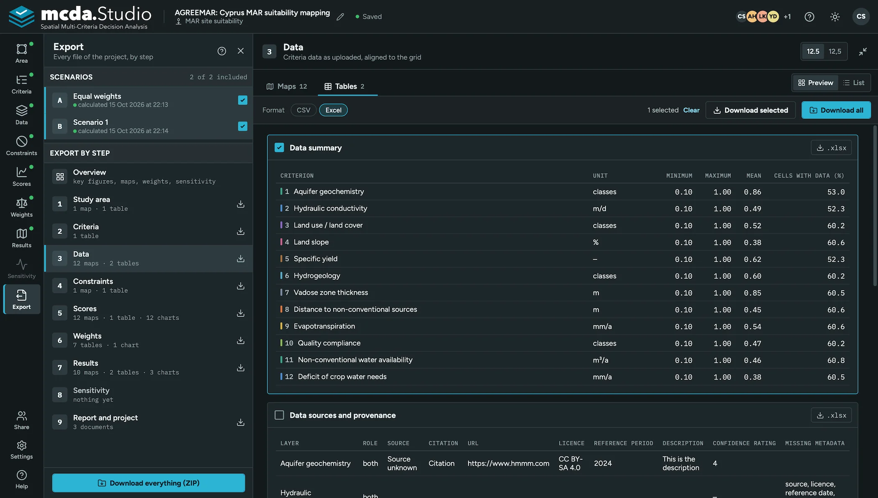Open the Sensitivity export step
This screenshot has width=878, height=498.
coord(148,395)
